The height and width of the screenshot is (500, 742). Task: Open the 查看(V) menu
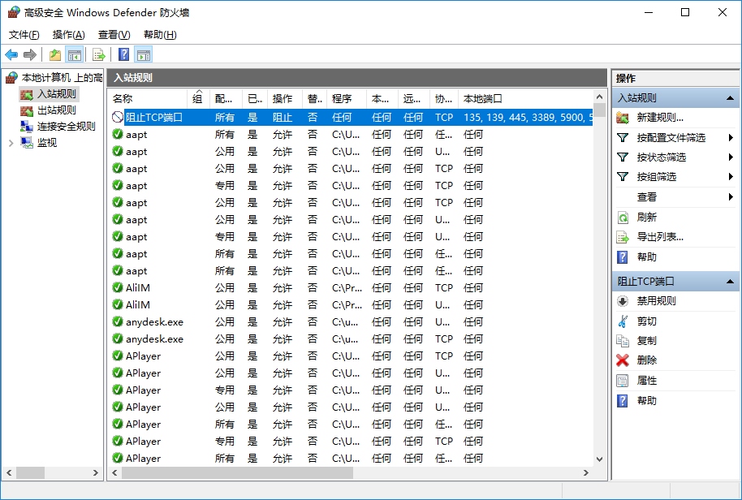(x=114, y=35)
